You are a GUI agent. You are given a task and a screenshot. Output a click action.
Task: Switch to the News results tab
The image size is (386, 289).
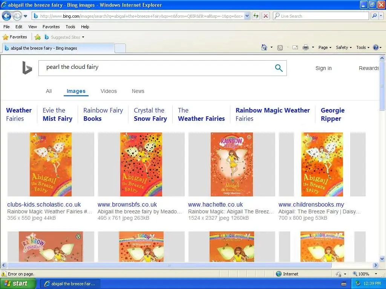138,91
